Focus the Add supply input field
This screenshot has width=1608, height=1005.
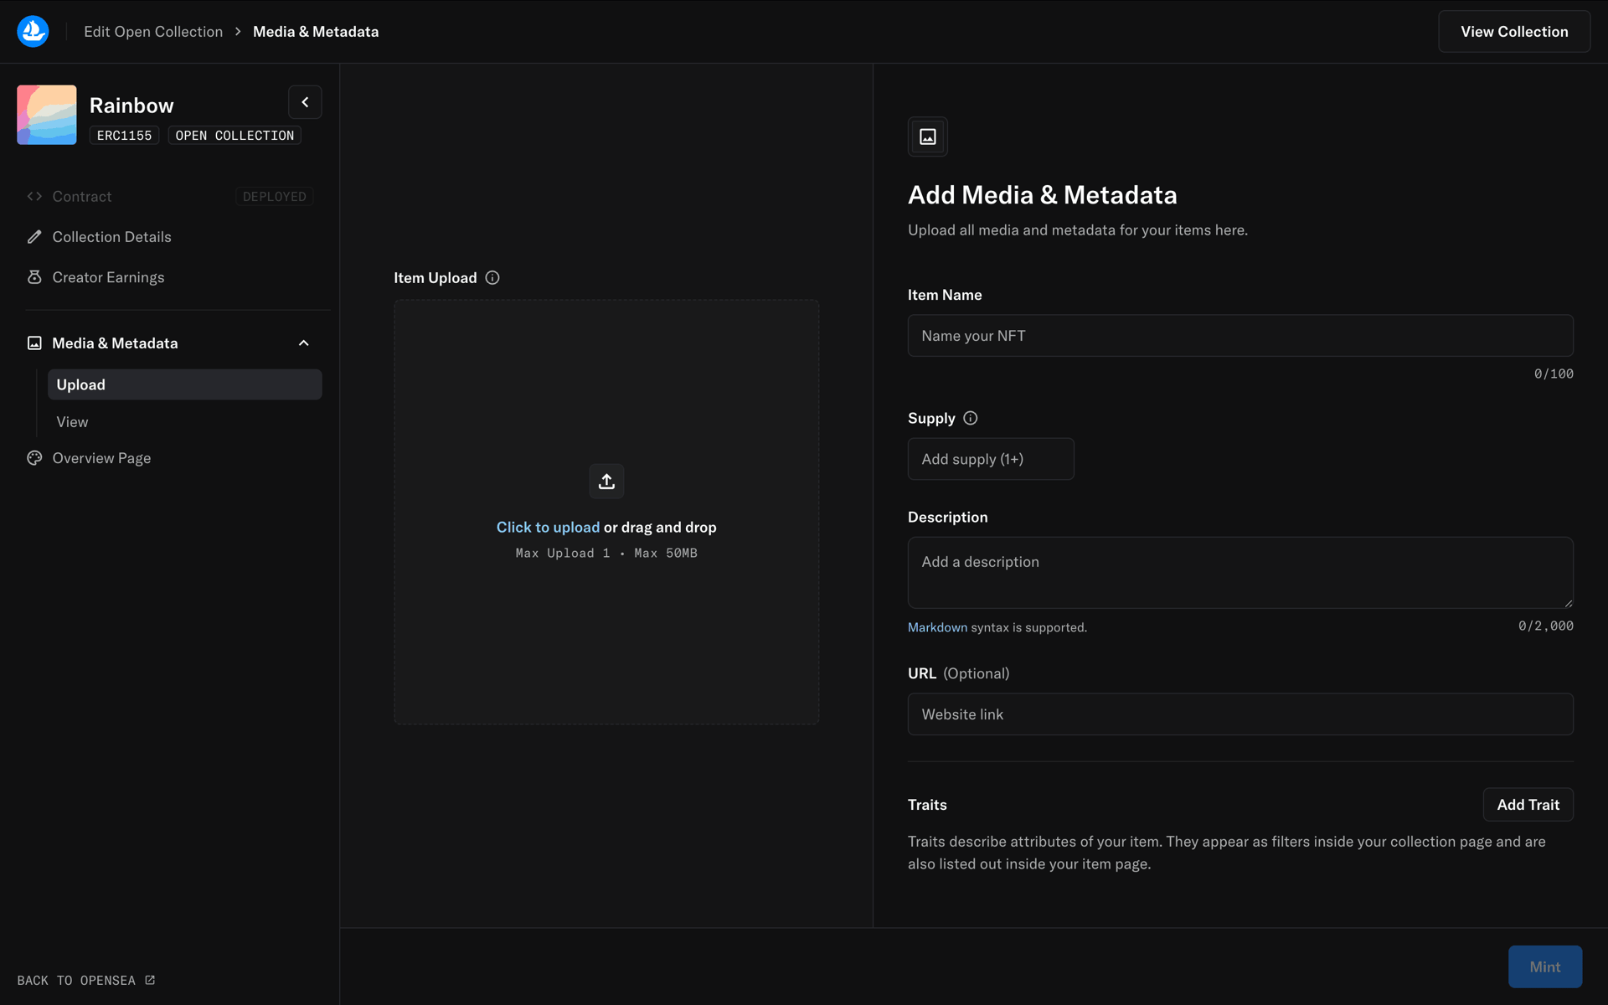pyautogui.click(x=991, y=459)
